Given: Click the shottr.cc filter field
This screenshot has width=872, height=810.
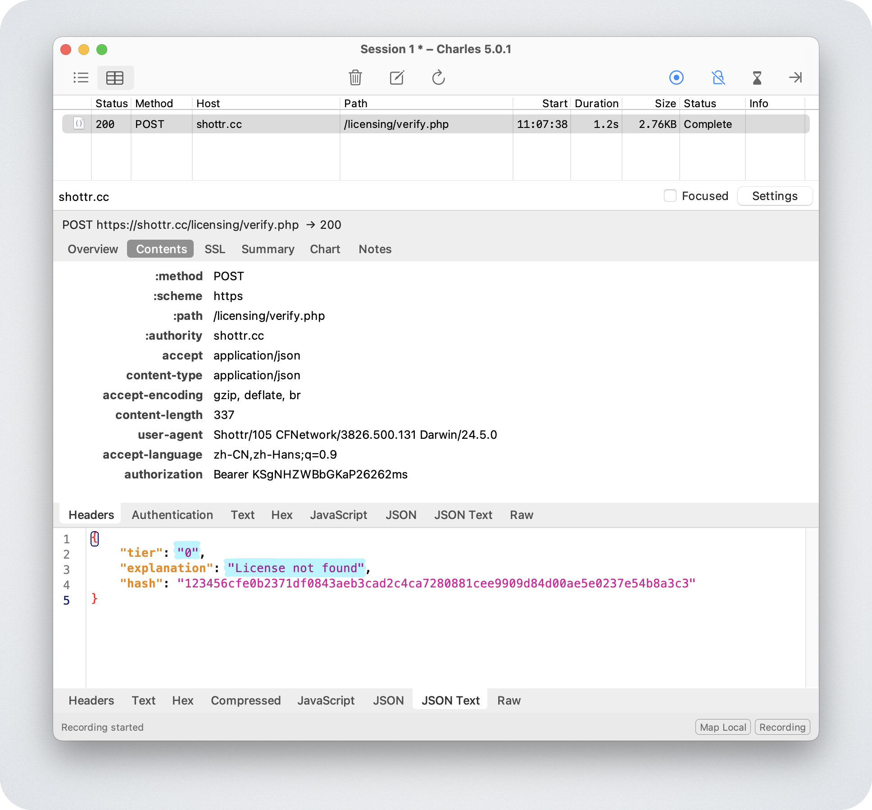Looking at the screenshot, I should pyautogui.click(x=356, y=196).
